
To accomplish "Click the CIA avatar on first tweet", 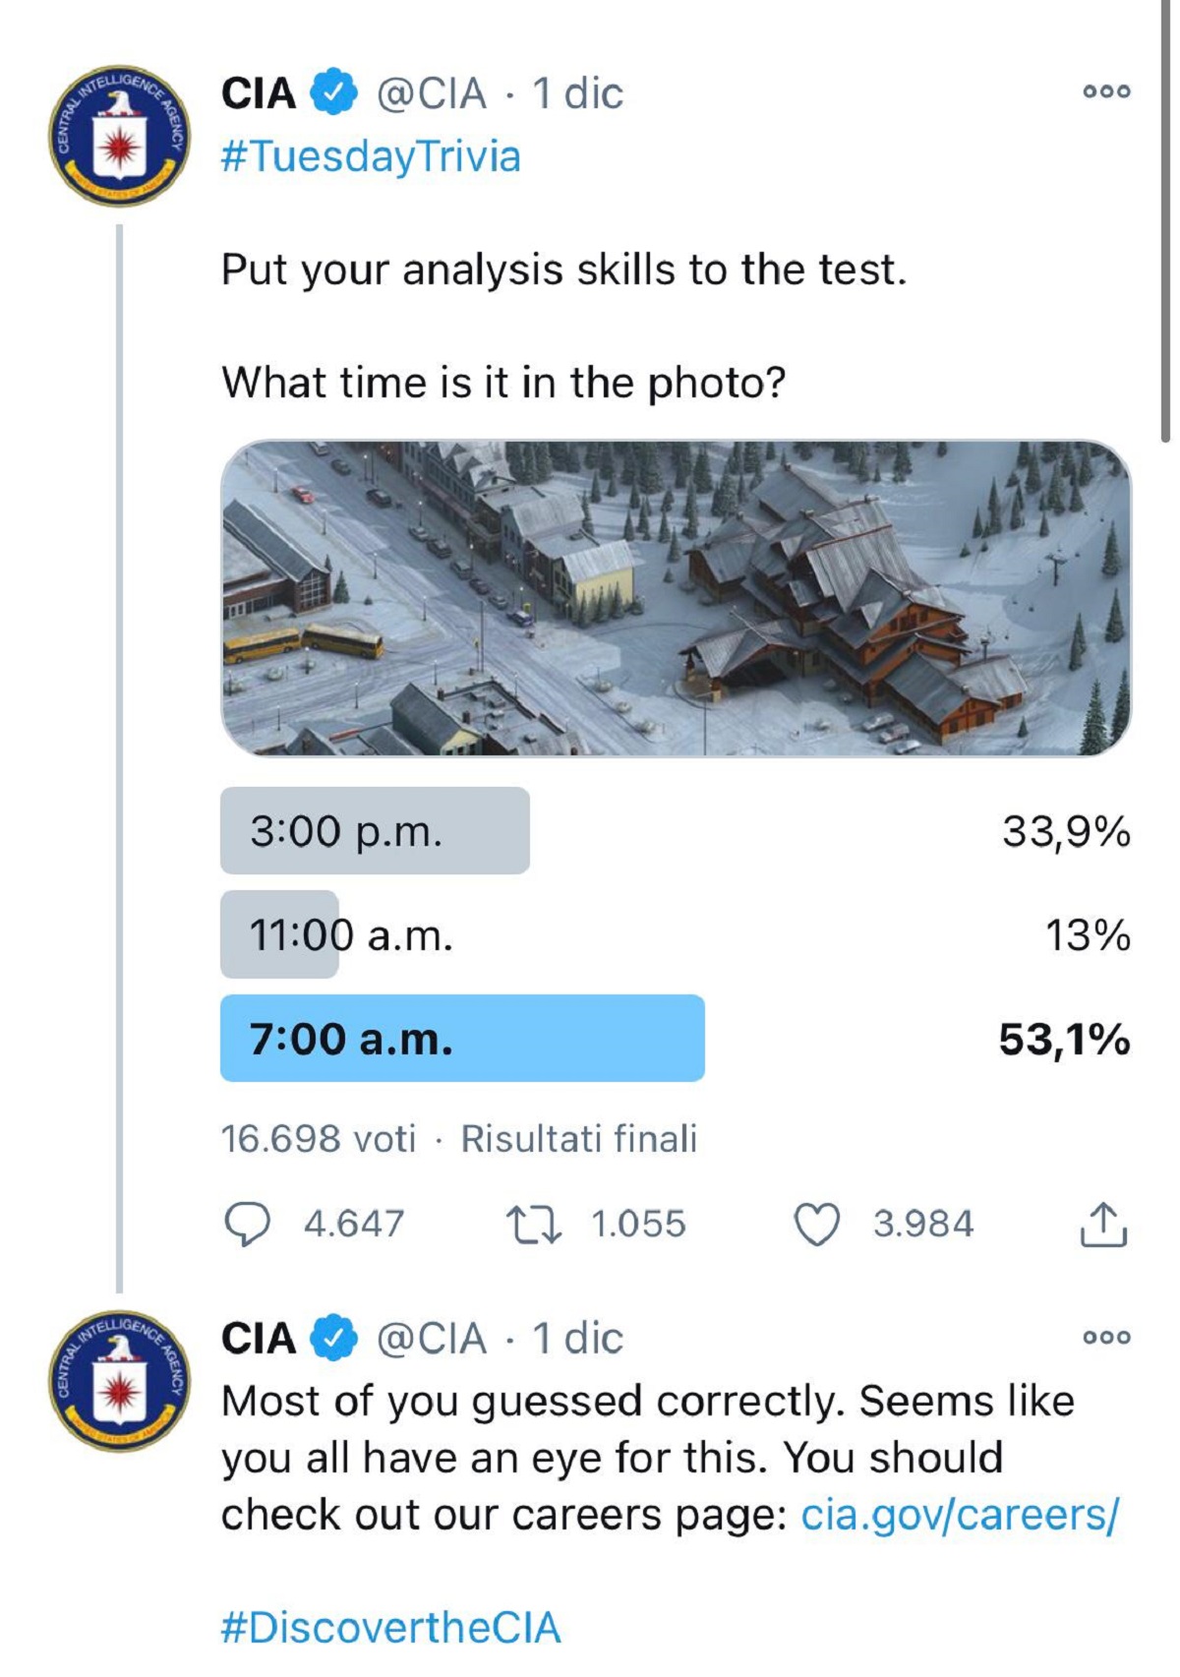I will (120, 136).
